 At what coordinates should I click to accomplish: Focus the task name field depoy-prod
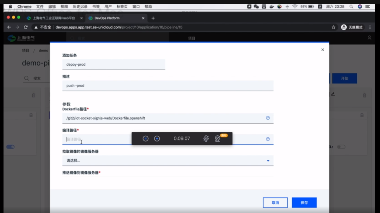click(x=114, y=65)
